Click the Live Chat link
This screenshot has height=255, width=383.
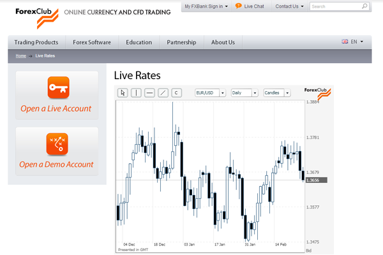[x=254, y=6]
